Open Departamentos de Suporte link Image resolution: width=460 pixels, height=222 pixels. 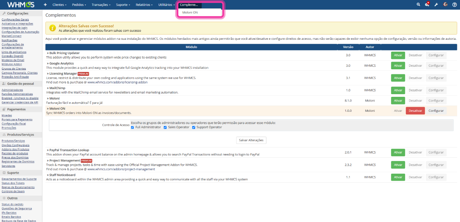point(19,179)
